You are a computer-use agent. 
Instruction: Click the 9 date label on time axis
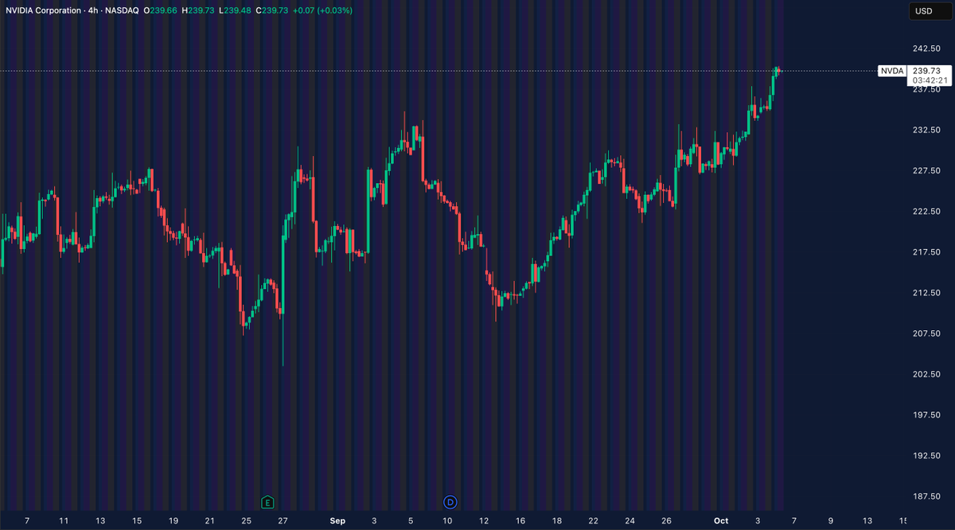coord(830,520)
